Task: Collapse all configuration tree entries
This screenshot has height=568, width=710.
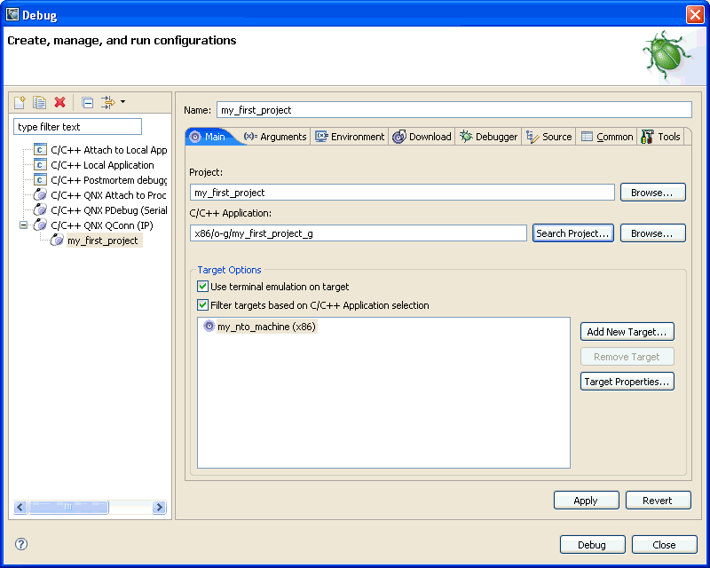Action: pyautogui.click(x=86, y=102)
